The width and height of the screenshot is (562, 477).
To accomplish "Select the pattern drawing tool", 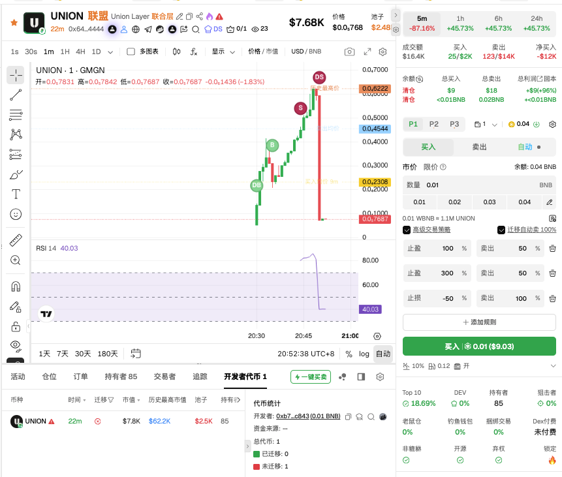I will (16, 134).
